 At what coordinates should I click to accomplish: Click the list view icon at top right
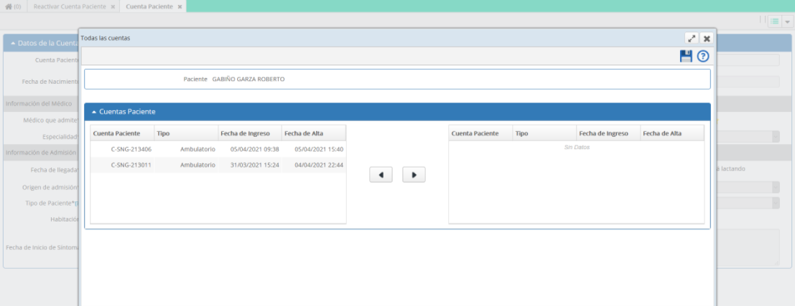click(774, 21)
